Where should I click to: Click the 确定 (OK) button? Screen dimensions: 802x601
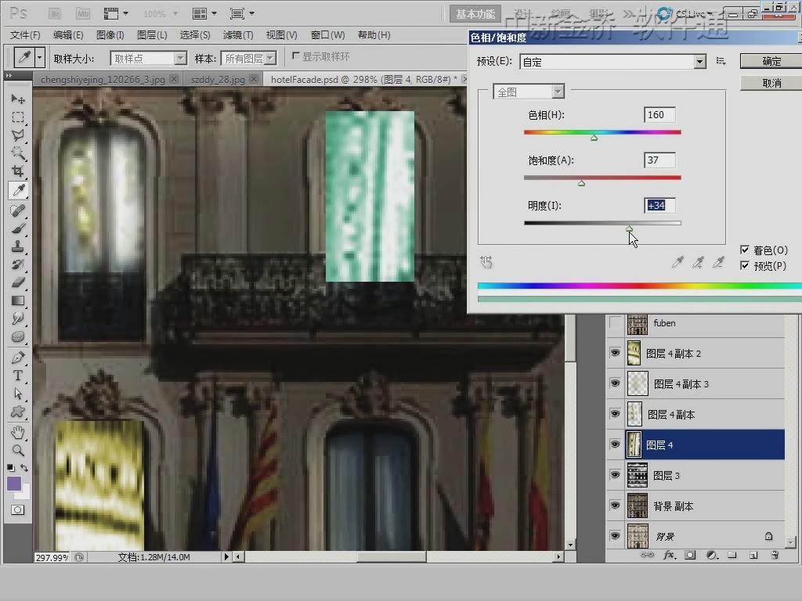(771, 61)
